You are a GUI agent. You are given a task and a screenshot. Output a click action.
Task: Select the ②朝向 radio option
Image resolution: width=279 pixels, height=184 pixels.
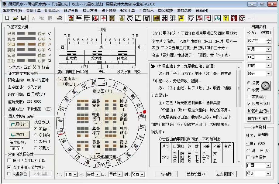[x=37, y=135]
